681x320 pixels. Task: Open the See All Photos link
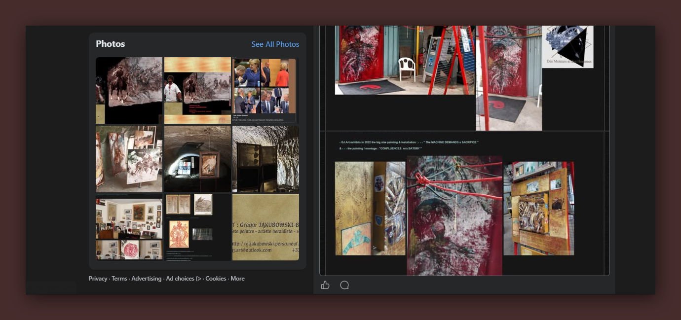(275, 44)
